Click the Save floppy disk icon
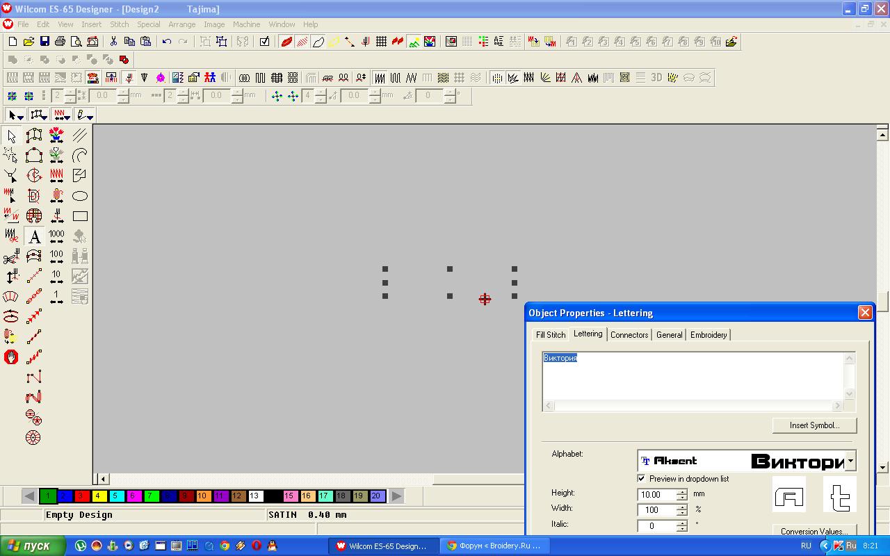The image size is (890, 556). pyautogui.click(x=44, y=42)
